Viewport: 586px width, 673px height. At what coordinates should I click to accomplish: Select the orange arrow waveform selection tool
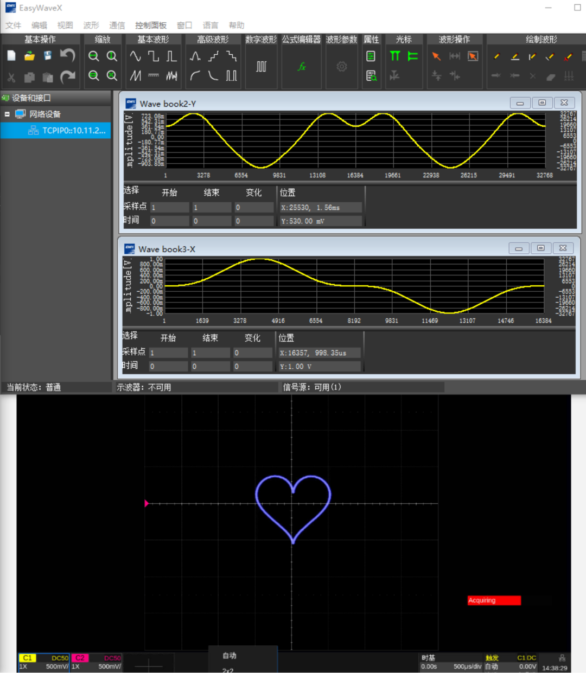tap(436, 56)
